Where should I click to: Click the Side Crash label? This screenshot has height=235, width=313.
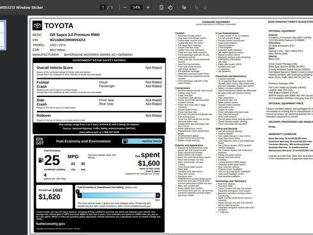(42, 102)
